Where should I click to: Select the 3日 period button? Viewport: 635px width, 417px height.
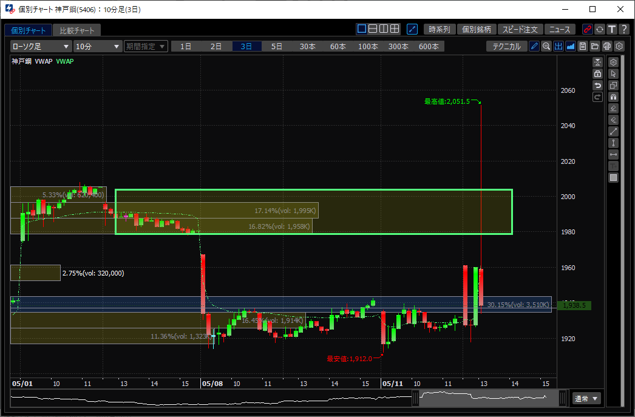[x=246, y=47]
